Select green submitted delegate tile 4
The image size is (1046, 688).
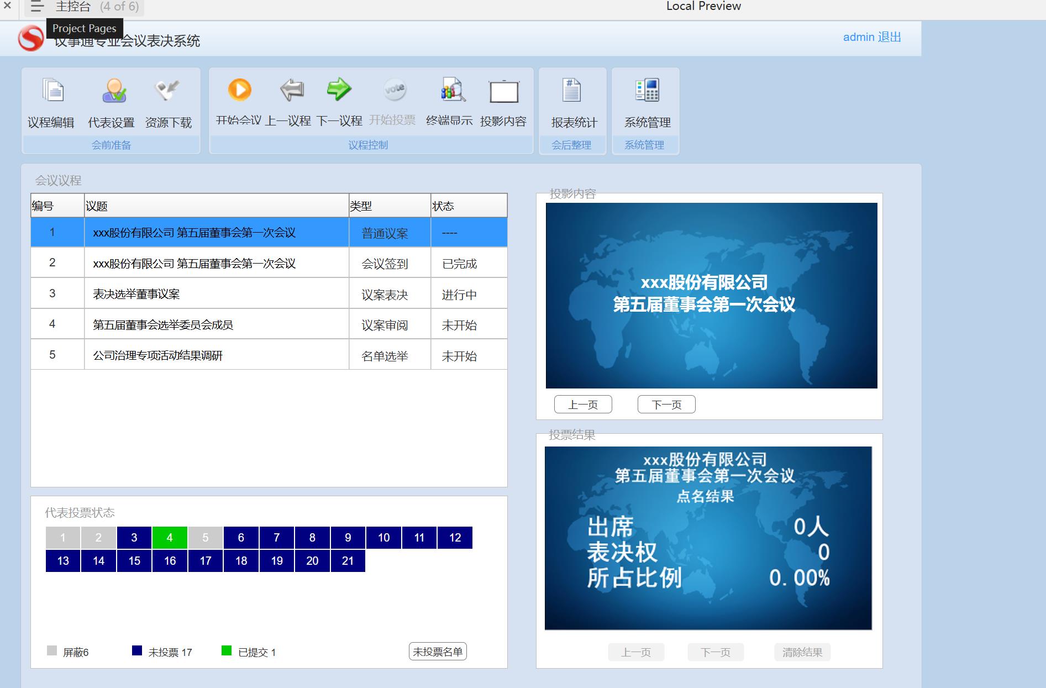[170, 538]
